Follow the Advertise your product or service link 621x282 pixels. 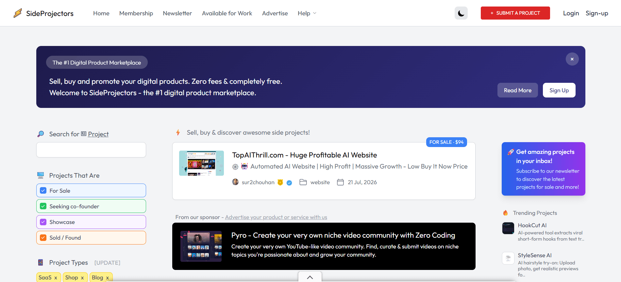(276, 217)
